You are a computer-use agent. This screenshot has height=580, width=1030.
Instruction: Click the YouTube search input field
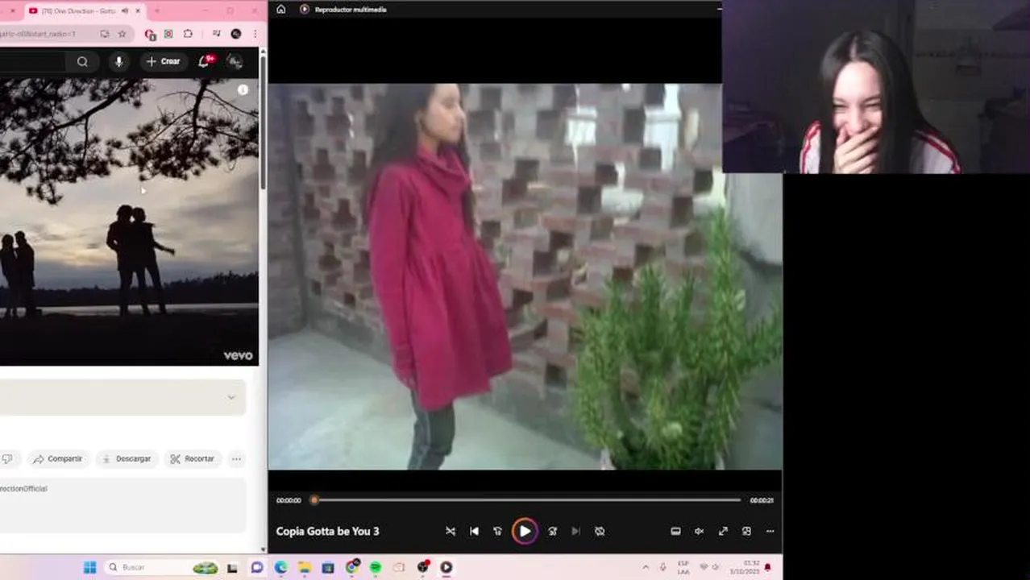pyautogui.click(x=32, y=61)
